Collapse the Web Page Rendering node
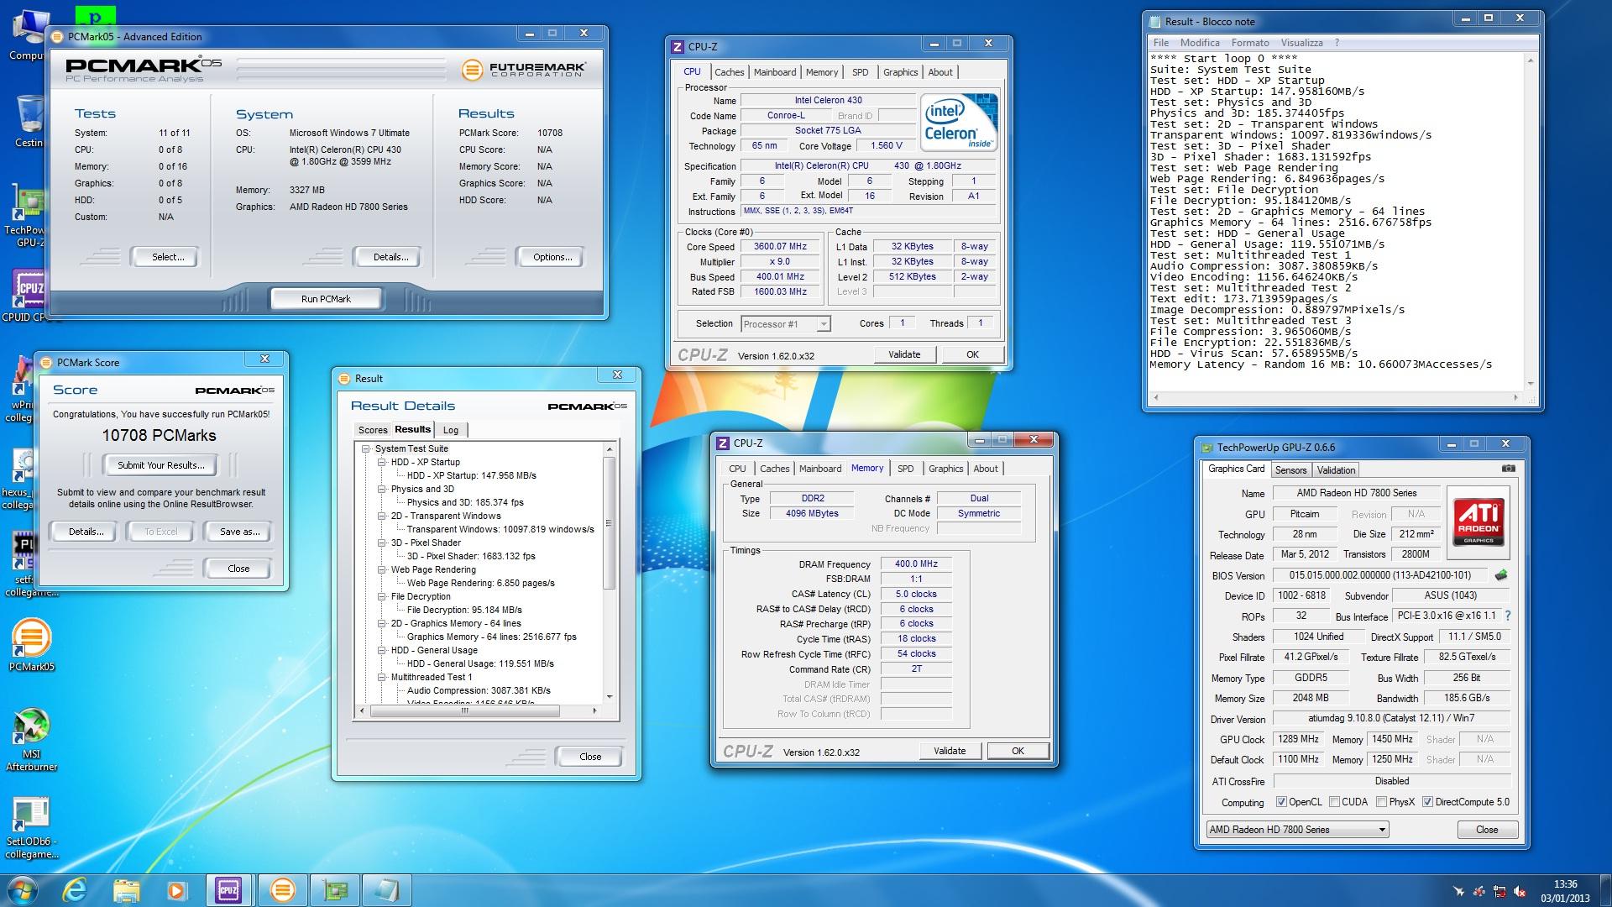The image size is (1612, 907). [x=382, y=569]
